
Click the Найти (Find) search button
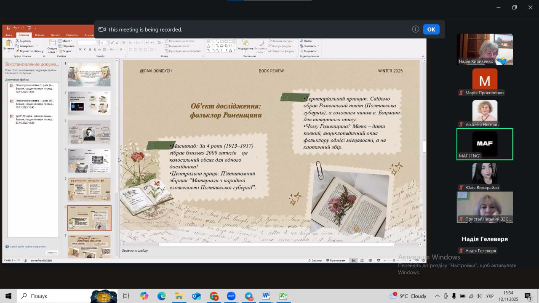tap(307, 41)
